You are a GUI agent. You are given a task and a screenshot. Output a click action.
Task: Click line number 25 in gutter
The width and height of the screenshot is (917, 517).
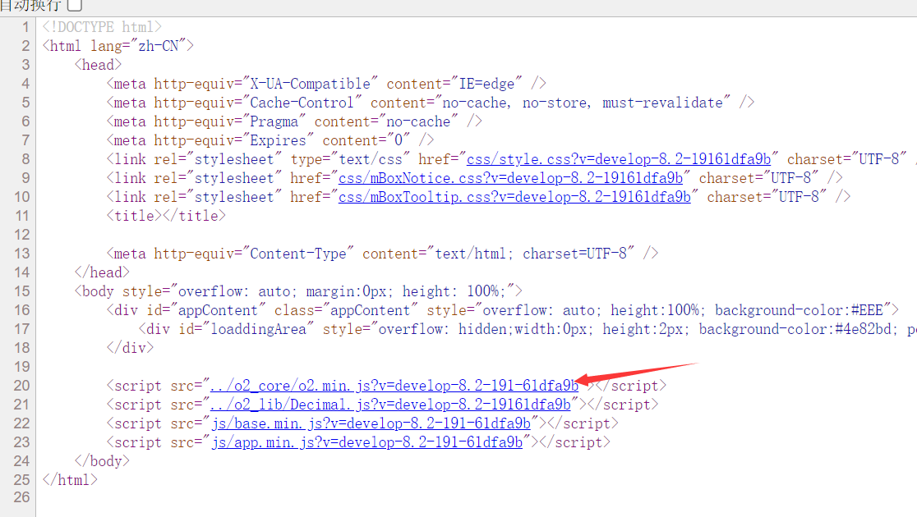(21, 479)
